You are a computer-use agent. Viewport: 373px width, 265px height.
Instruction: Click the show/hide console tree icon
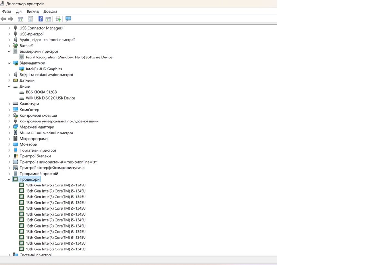[21, 19]
